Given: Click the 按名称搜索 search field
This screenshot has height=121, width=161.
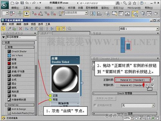Looking at the screenshot, I should tap(21, 37).
